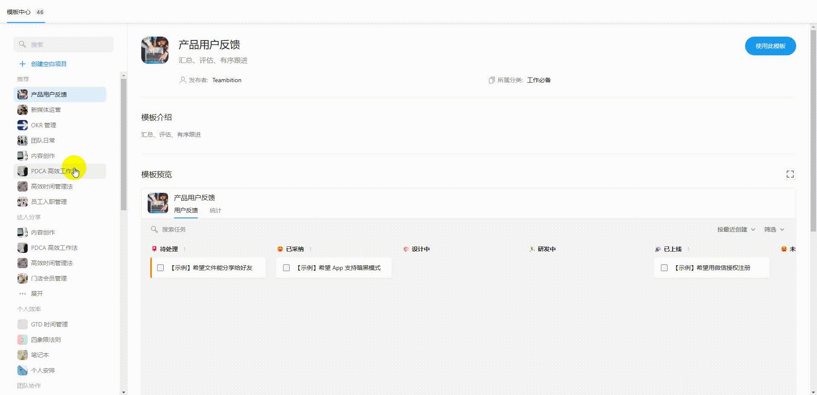Image resolution: width=817 pixels, height=395 pixels.
Task: Click the 使用此模板 button
Action: pos(770,46)
